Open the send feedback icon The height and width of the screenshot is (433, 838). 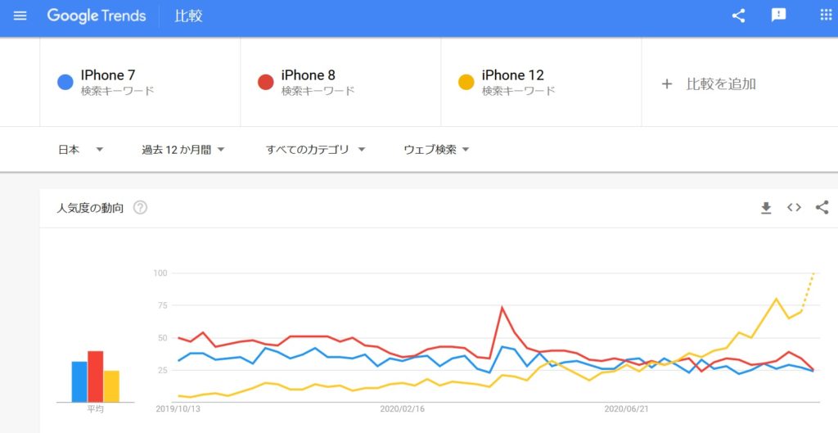point(779,15)
